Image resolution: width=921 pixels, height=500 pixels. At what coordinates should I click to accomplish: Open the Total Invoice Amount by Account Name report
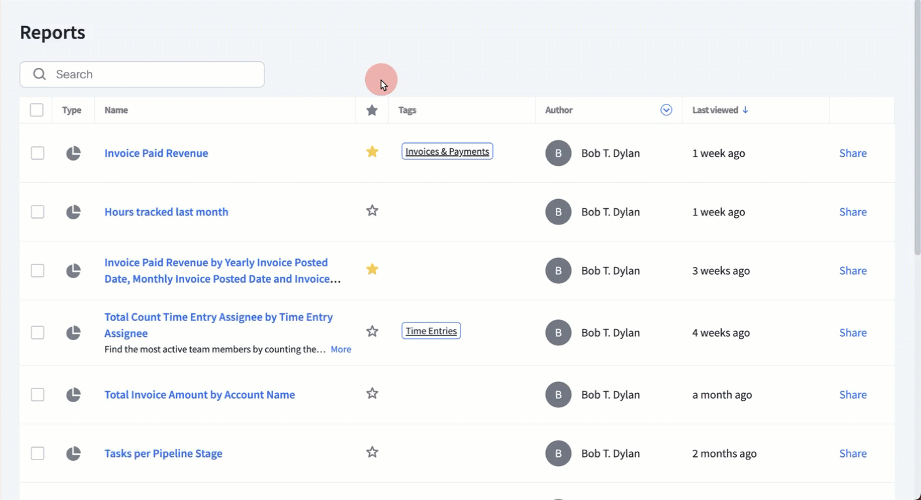click(x=199, y=395)
